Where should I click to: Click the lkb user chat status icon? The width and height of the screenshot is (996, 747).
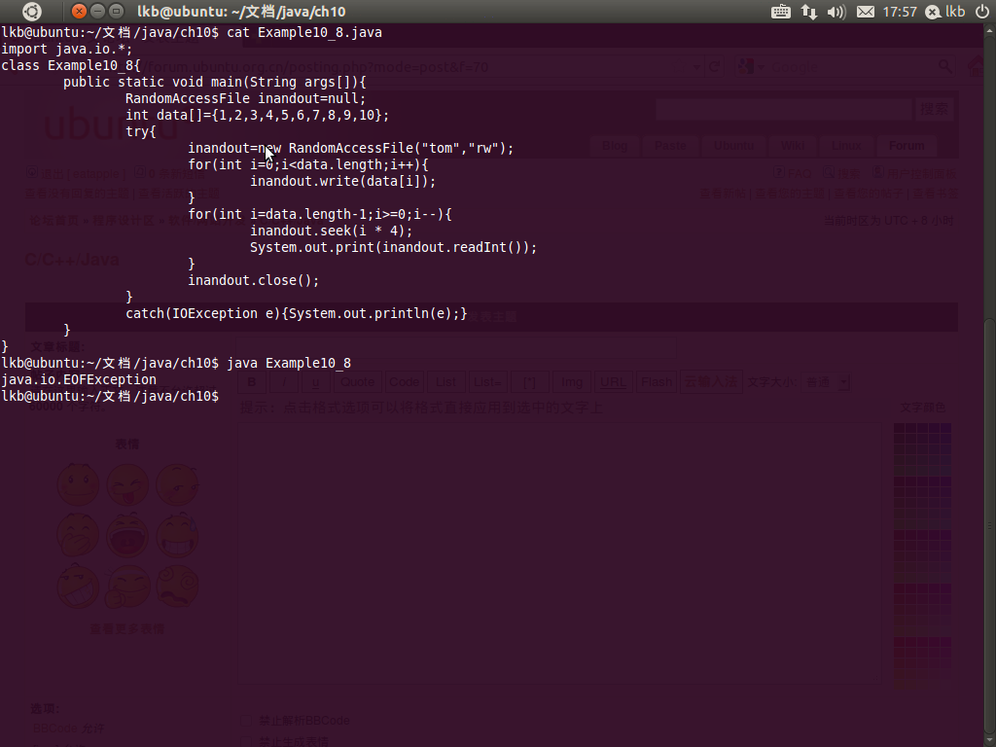[x=934, y=12]
